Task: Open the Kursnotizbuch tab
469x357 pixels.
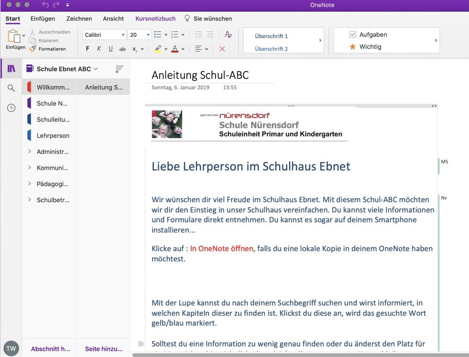Action: (156, 18)
